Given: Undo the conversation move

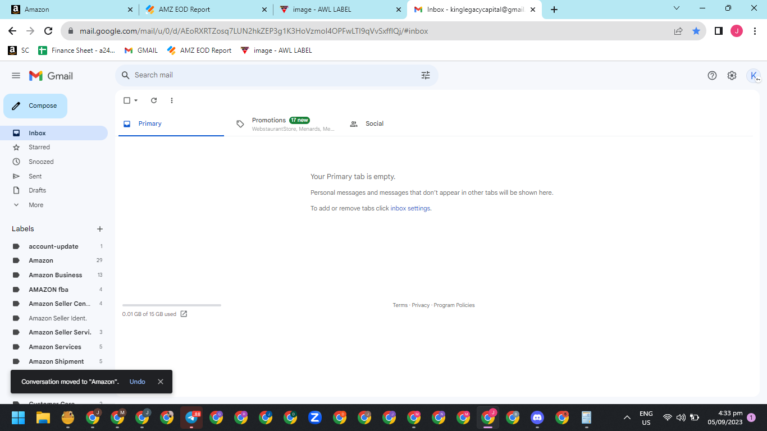Looking at the screenshot, I should click(x=138, y=382).
